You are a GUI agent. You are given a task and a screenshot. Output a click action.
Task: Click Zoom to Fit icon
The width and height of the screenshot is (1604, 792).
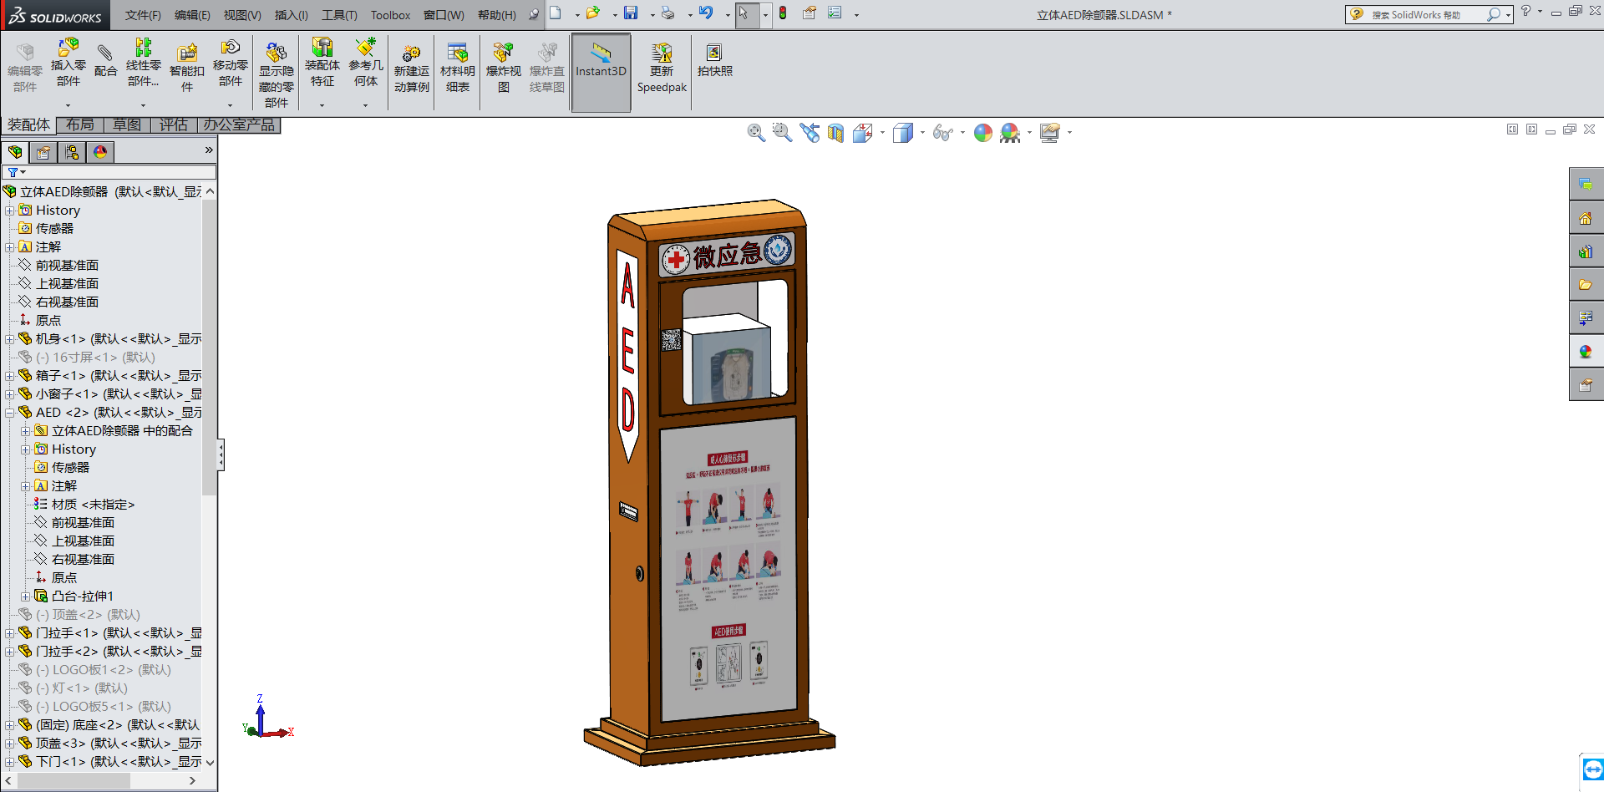pyautogui.click(x=756, y=133)
